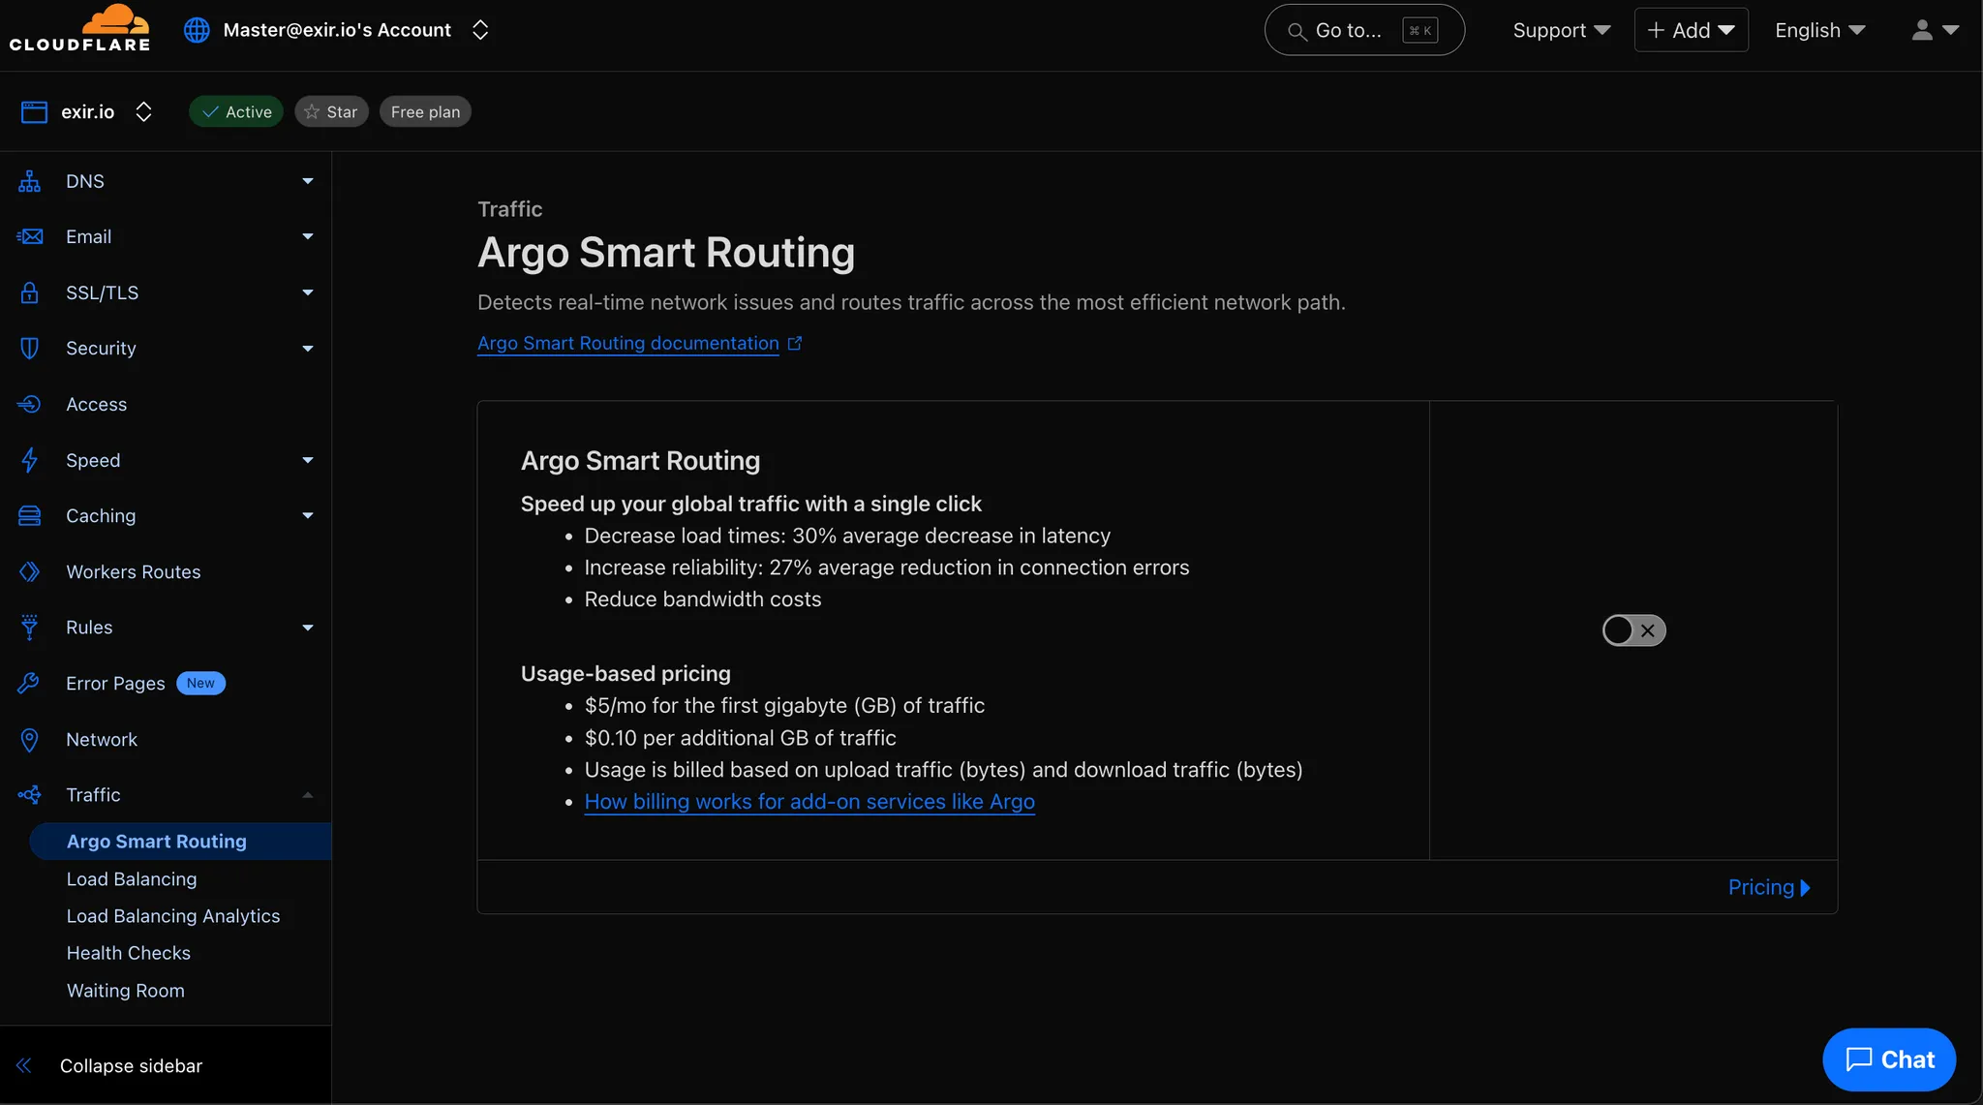The width and height of the screenshot is (1983, 1105).
Task: Star the exir.io site
Action: pos(331,112)
